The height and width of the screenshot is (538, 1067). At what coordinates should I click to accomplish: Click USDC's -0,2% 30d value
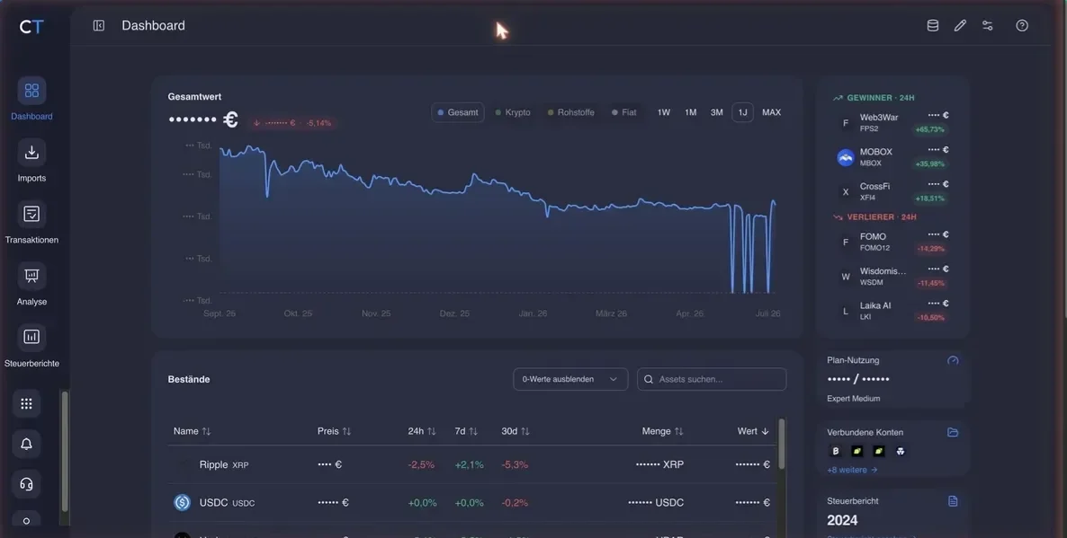[x=515, y=503]
